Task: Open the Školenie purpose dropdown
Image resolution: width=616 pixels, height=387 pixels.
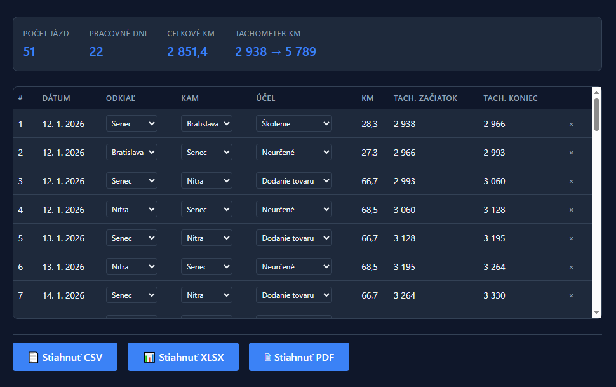Action: [x=293, y=124]
